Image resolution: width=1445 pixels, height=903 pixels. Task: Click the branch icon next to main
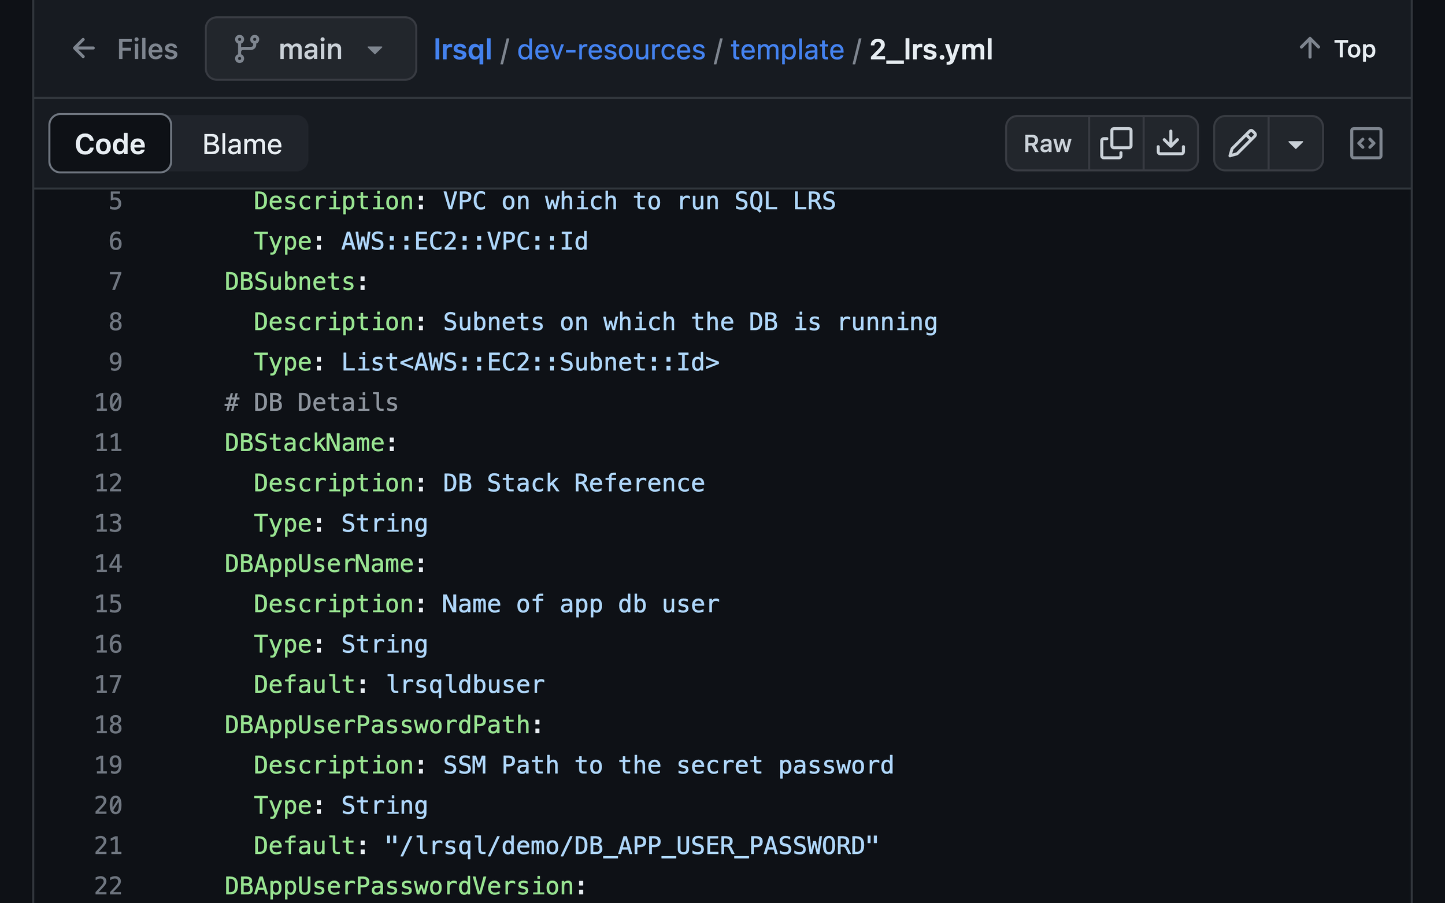tap(247, 49)
